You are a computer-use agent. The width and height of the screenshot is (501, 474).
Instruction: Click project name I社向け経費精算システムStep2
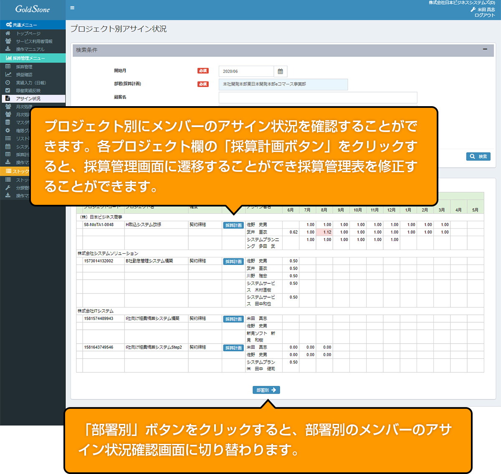point(154,347)
